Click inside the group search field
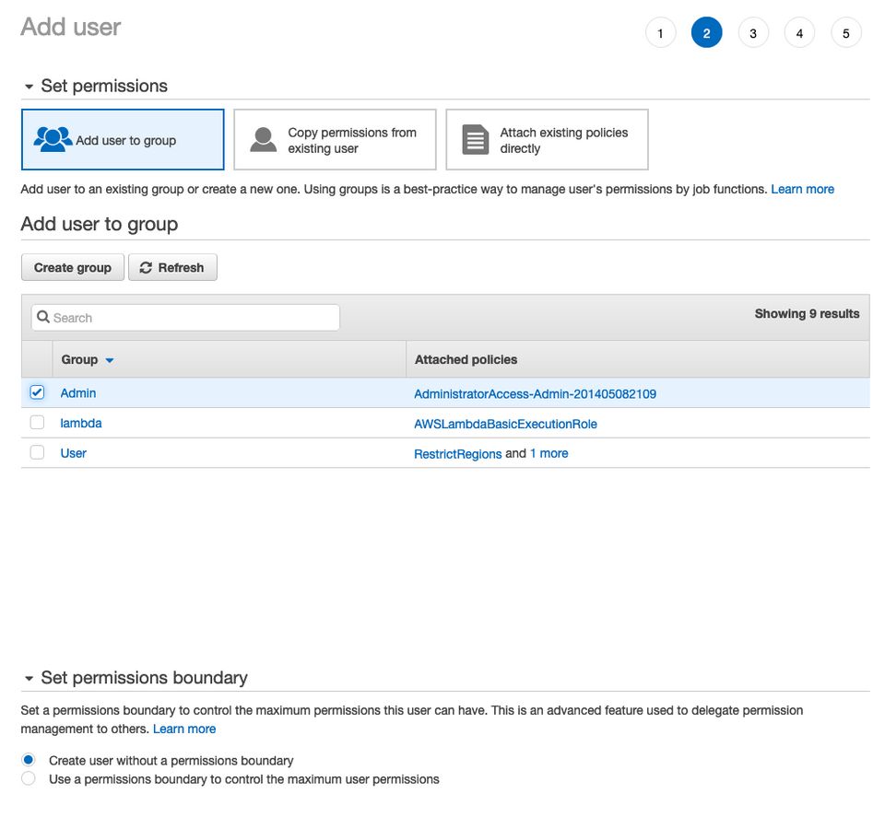 184,317
